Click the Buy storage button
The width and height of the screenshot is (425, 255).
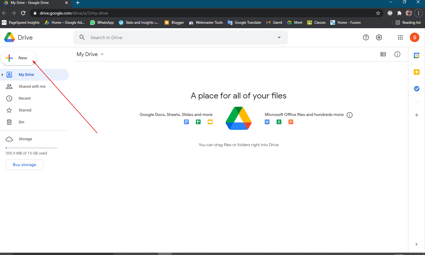(24, 165)
